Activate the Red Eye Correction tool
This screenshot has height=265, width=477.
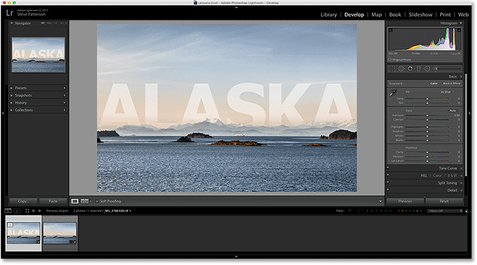point(410,69)
